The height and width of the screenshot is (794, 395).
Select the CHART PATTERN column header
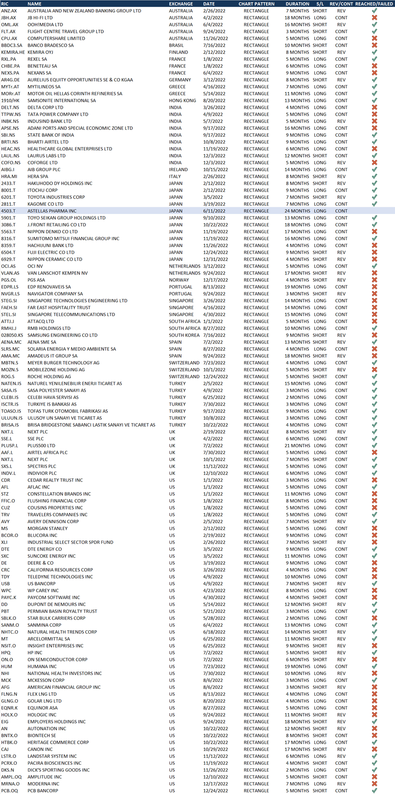click(x=256, y=4)
